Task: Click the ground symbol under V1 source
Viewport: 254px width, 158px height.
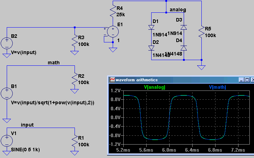Action: [7, 153]
